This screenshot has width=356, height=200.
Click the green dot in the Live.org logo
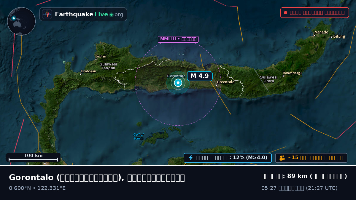(x=111, y=15)
